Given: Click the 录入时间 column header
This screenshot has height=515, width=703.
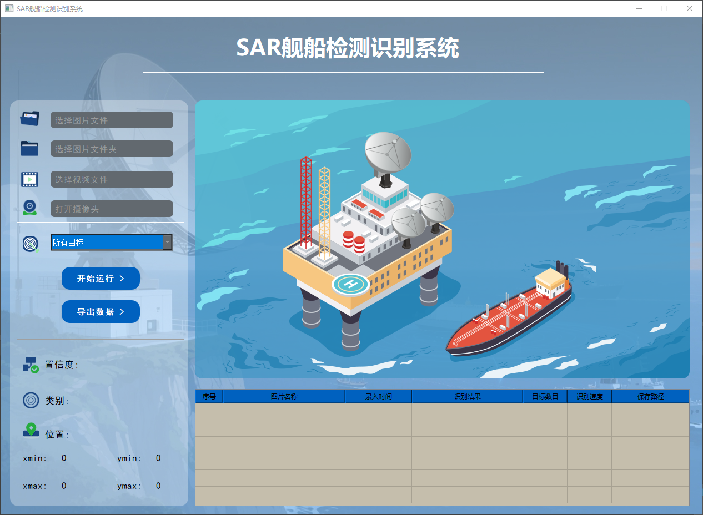Looking at the screenshot, I should [379, 396].
